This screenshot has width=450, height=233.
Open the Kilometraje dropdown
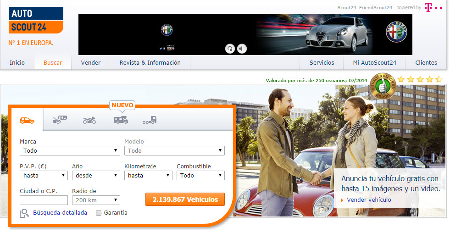(x=148, y=175)
